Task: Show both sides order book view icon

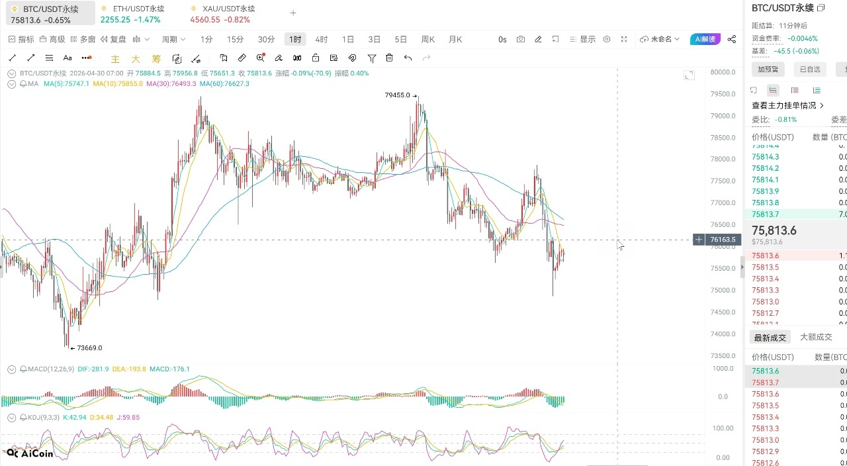Action: (773, 90)
